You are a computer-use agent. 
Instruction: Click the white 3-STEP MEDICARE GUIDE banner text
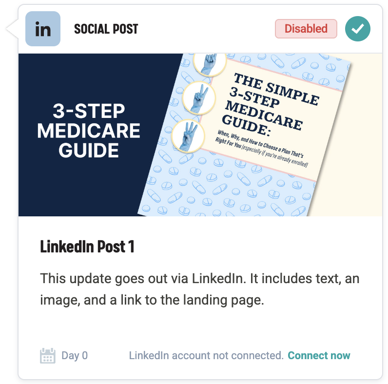point(89,131)
